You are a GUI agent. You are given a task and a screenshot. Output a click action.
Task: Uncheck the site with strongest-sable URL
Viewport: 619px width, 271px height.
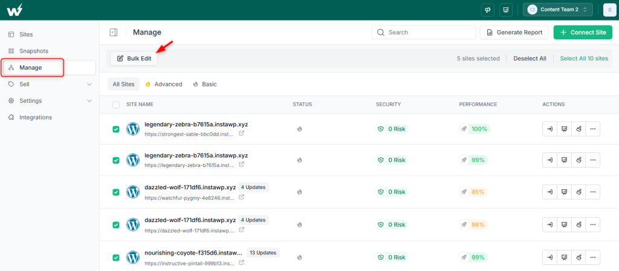point(115,129)
